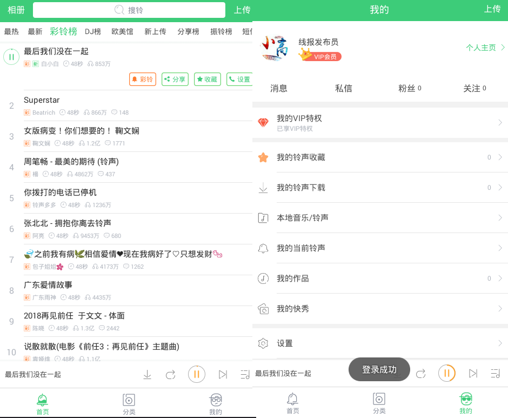Switch to the 欧美馆 tab
This screenshot has width=508, height=418.
(122, 31)
